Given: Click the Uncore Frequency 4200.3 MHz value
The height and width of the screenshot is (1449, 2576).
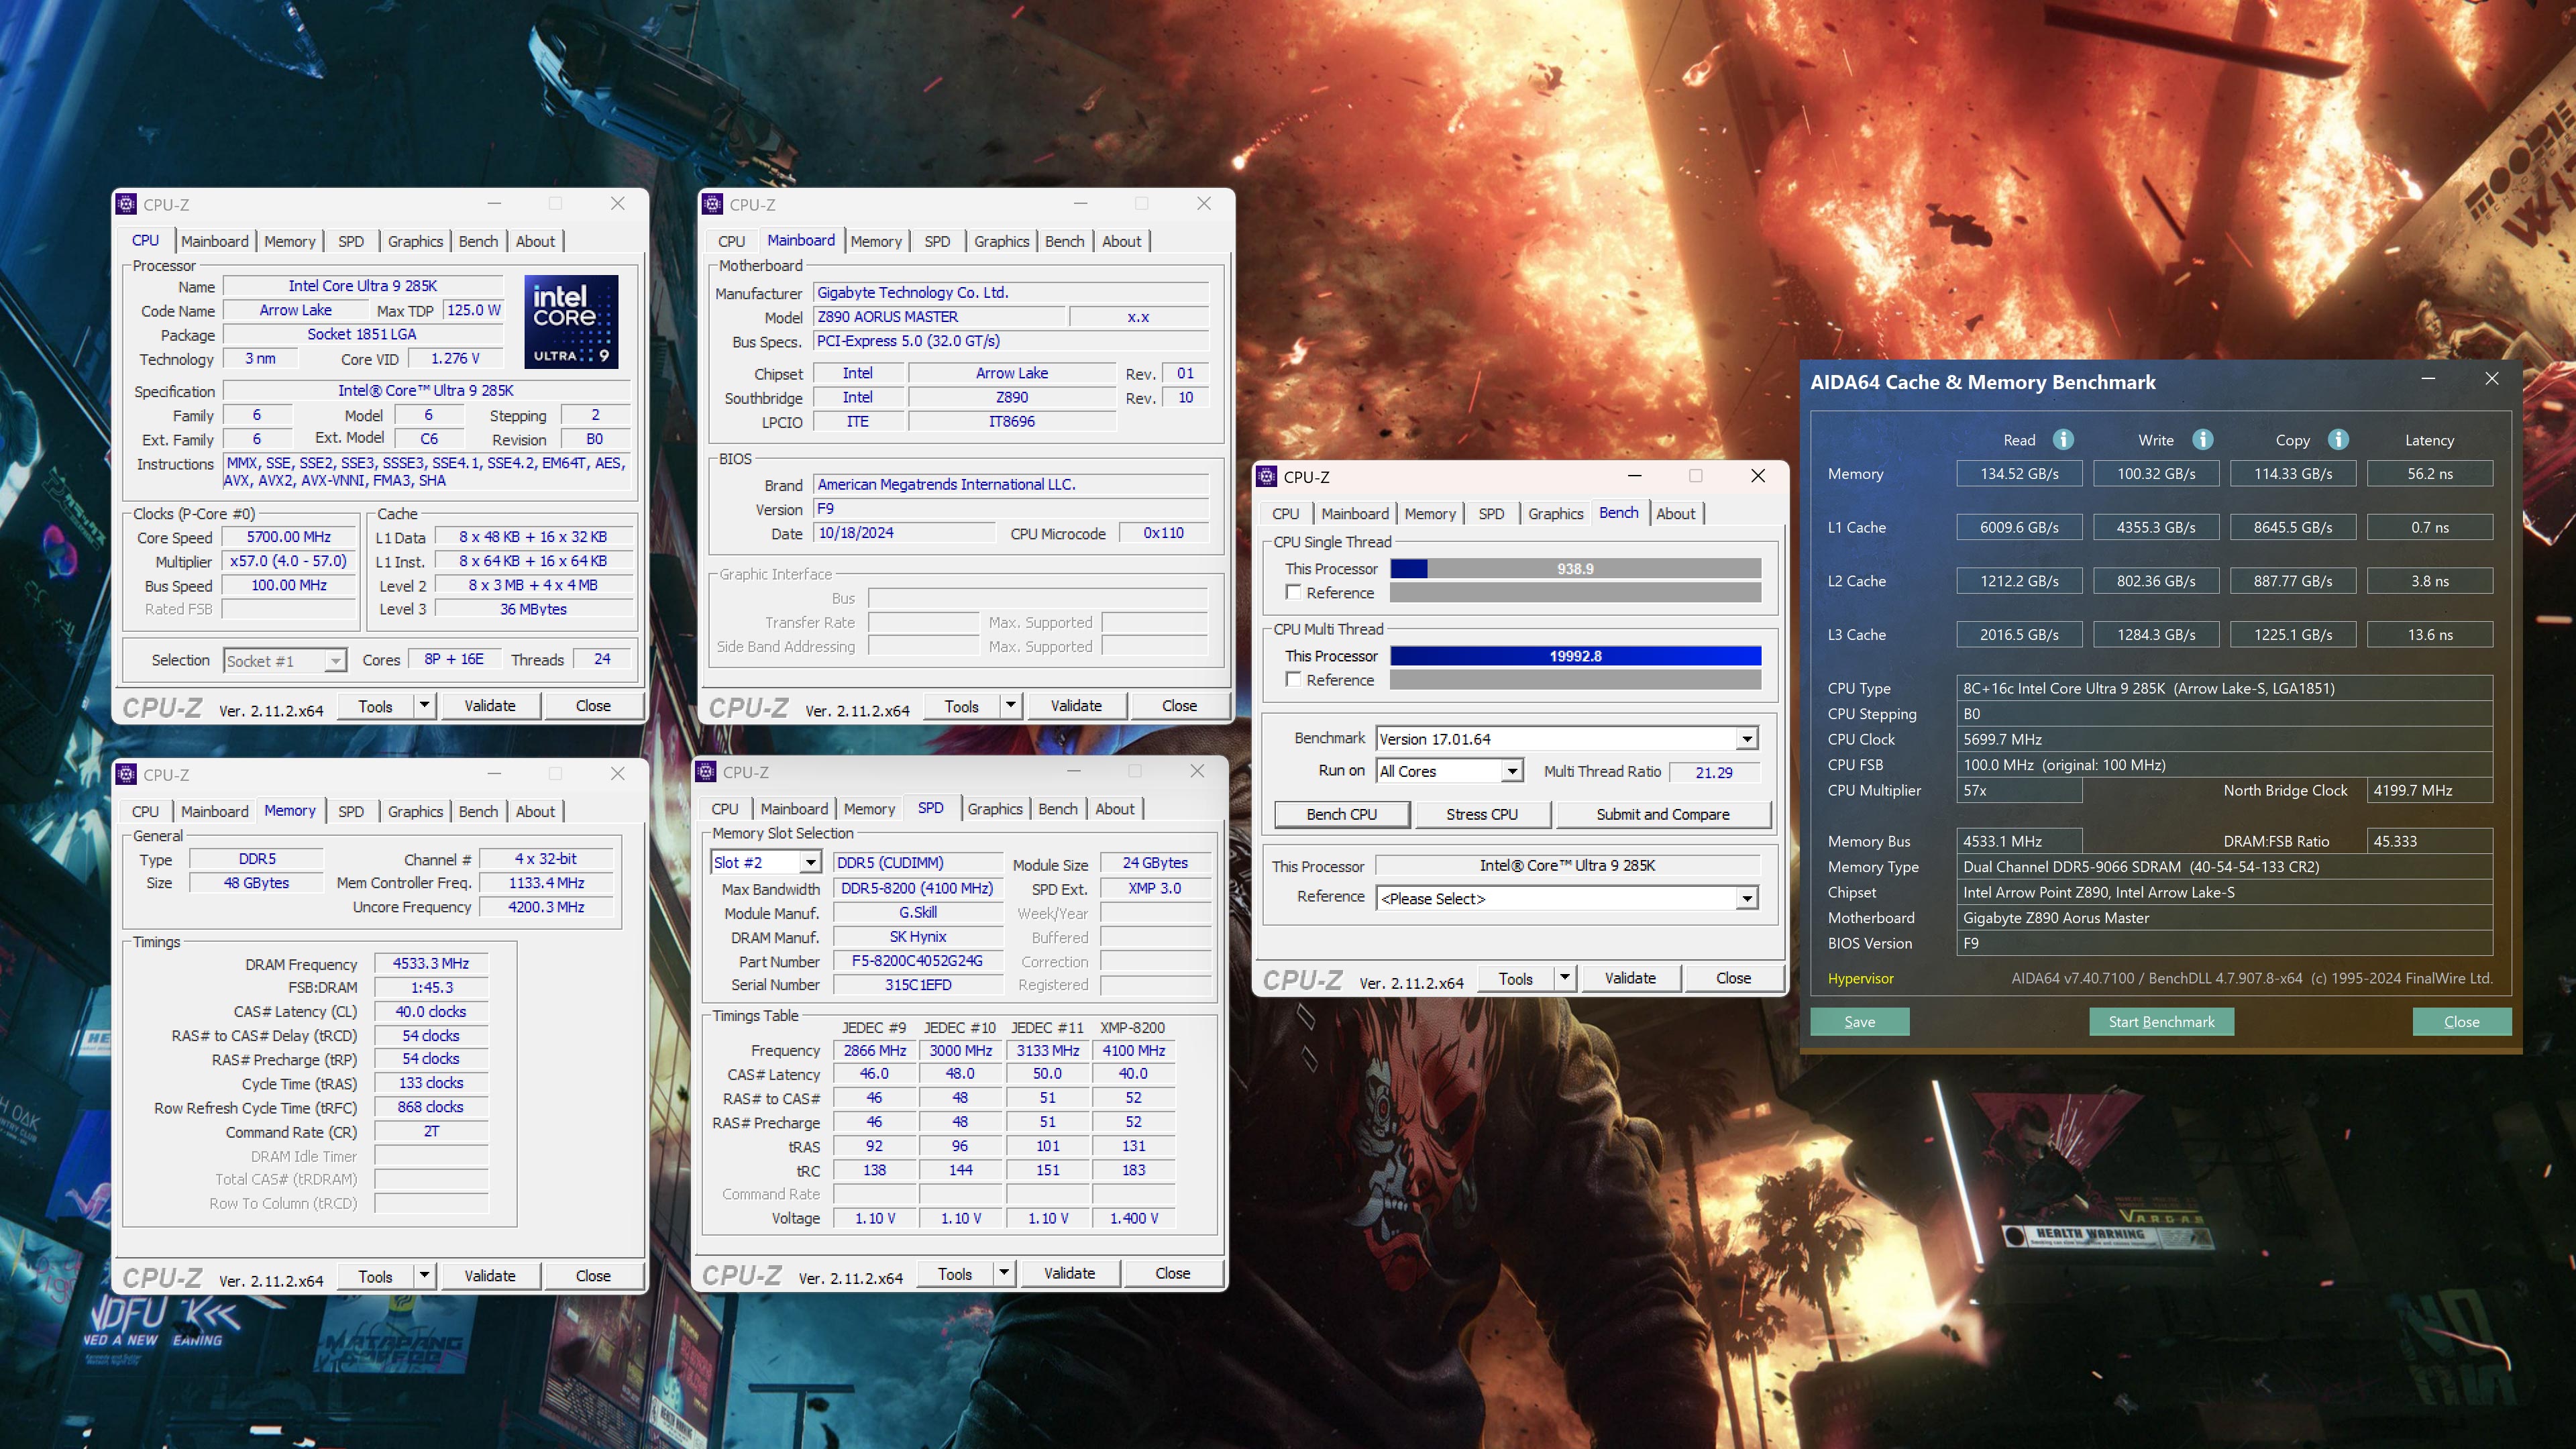Looking at the screenshot, I should tap(546, 907).
